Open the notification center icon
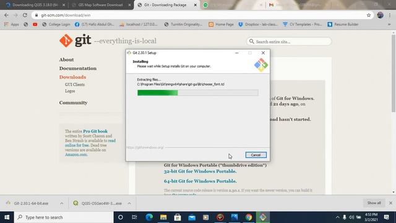396x223 pixels. click(x=386, y=217)
